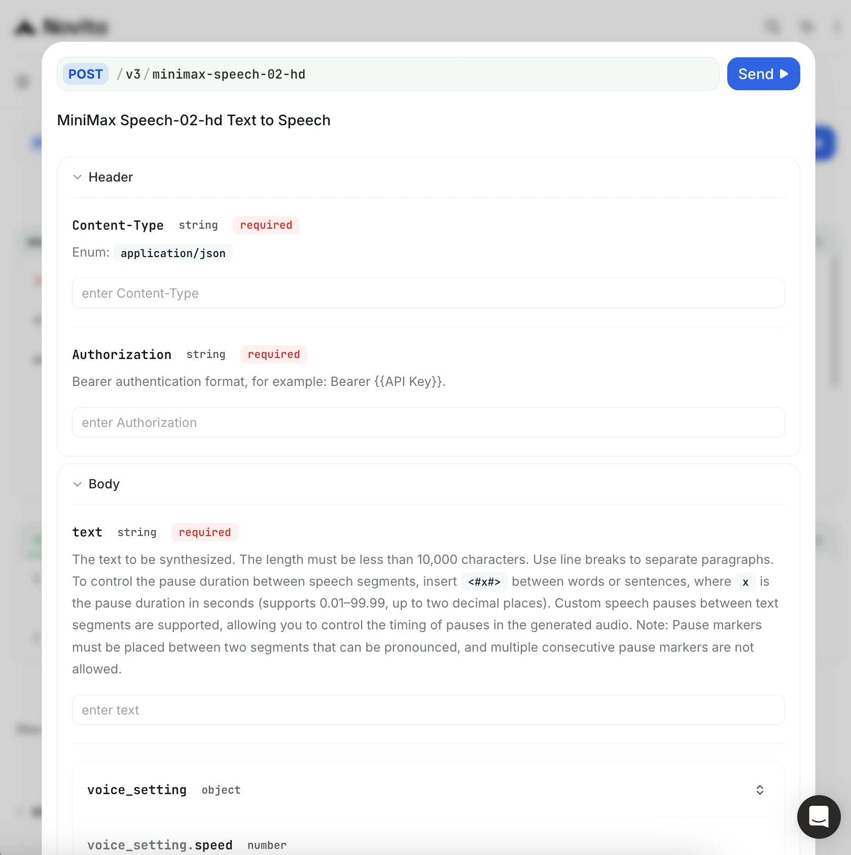Toggle voice_setting object expand arrows
Image resolution: width=851 pixels, height=855 pixels.
[760, 790]
